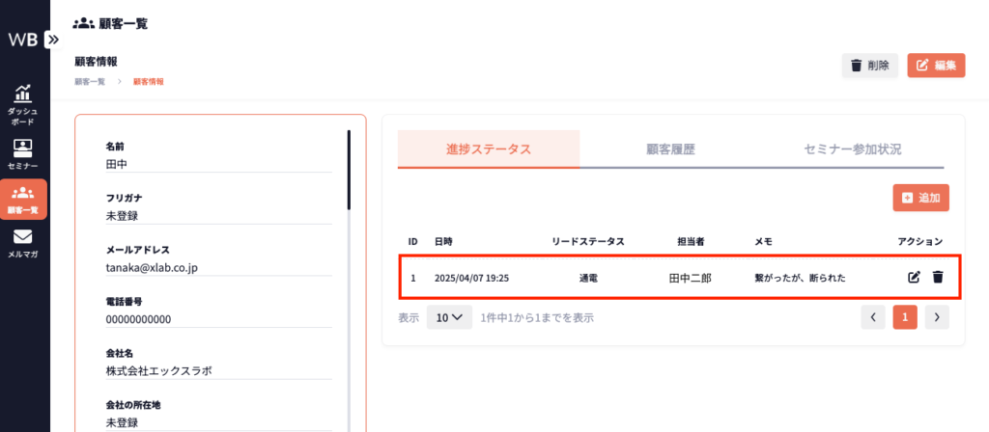Open the メルマガ envelope sidebar icon
Image resolution: width=989 pixels, height=432 pixels.
click(x=23, y=242)
